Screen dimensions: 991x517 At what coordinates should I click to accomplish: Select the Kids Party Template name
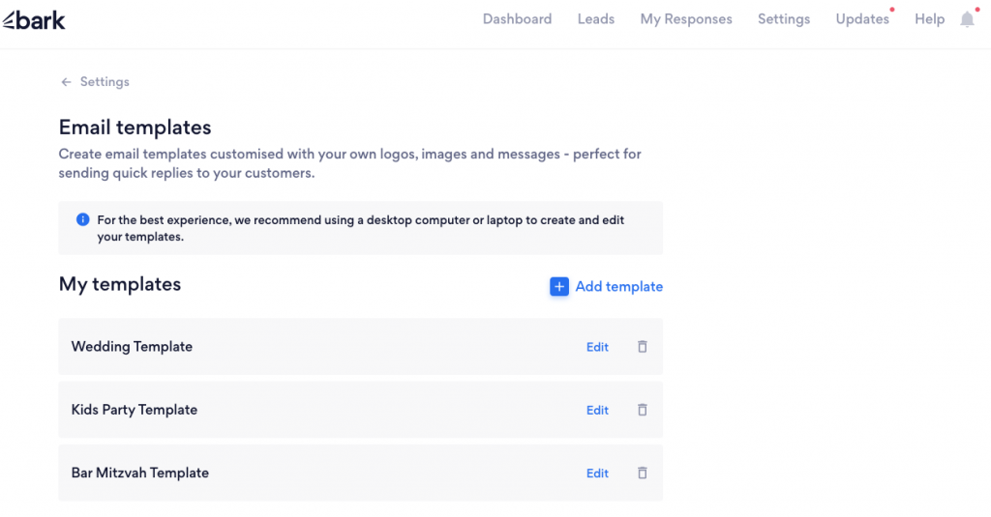click(135, 410)
